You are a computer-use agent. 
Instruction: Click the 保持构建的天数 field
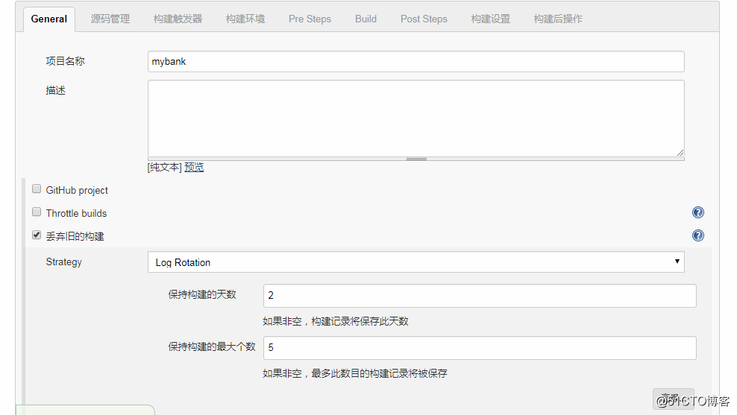(x=480, y=296)
